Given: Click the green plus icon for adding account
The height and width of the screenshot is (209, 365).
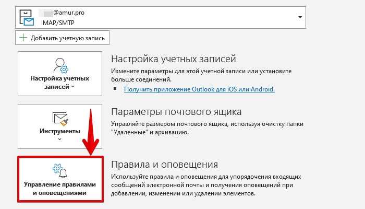Looking at the screenshot, I should pyautogui.click(x=23, y=38).
